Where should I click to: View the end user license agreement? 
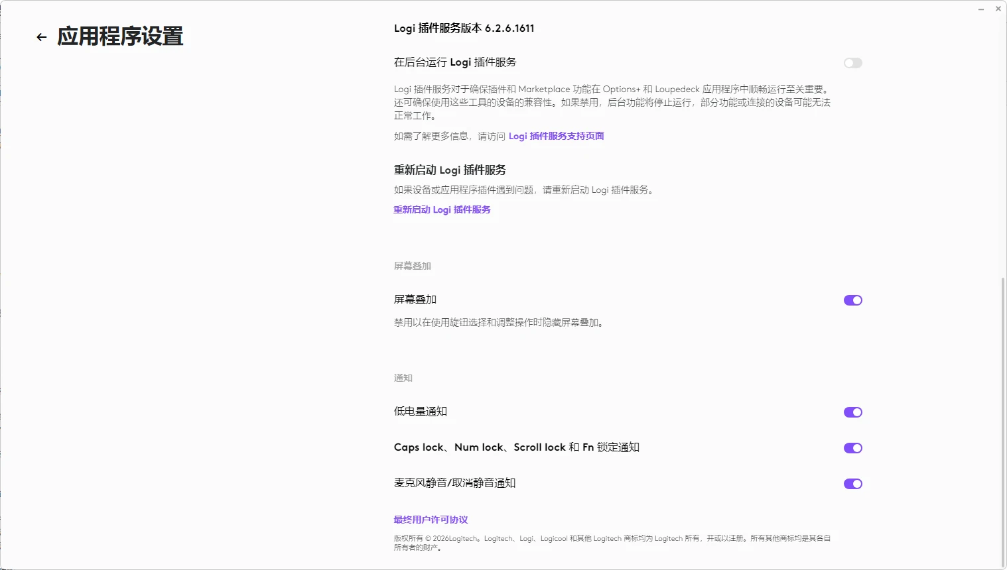pos(430,519)
